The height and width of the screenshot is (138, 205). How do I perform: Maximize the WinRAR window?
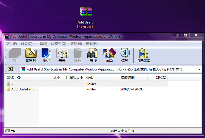coord(185,35)
